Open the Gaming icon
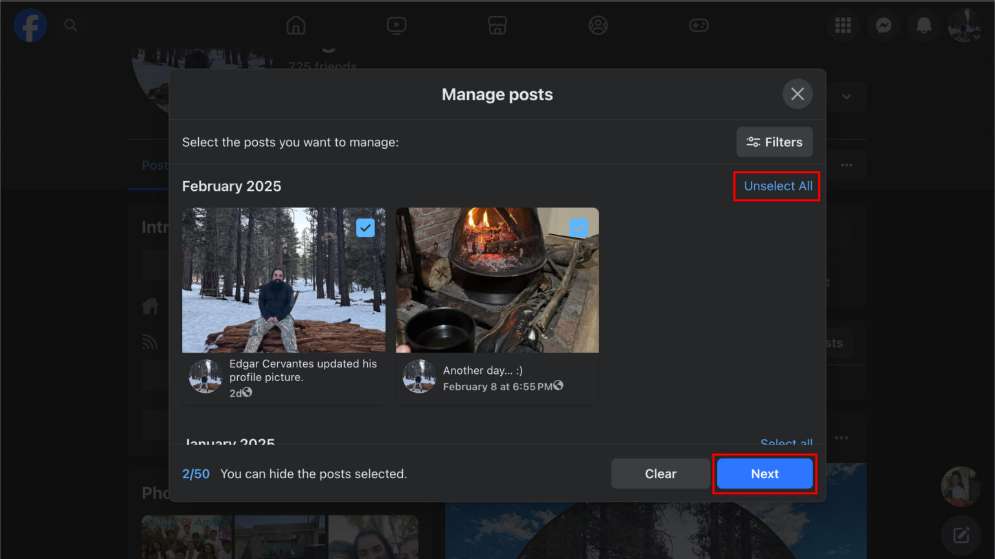 pyautogui.click(x=699, y=25)
